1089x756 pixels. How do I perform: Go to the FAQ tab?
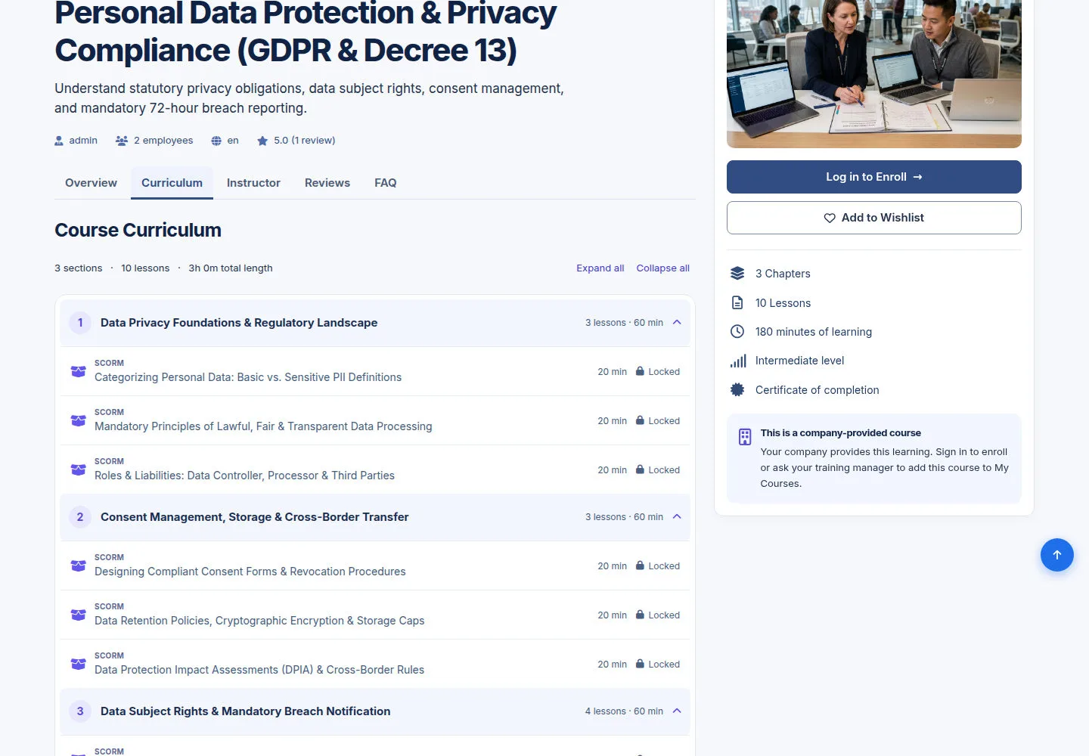pos(386,183)
